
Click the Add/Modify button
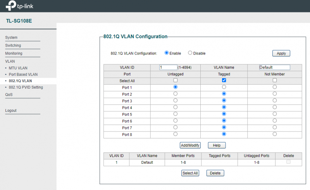tap(190, 145)
